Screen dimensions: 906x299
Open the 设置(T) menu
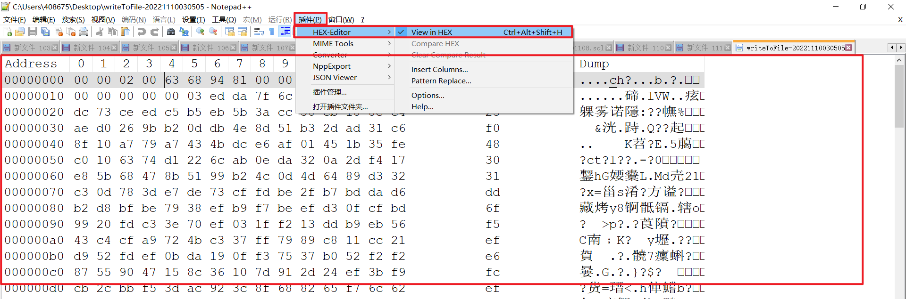point(193,19)
